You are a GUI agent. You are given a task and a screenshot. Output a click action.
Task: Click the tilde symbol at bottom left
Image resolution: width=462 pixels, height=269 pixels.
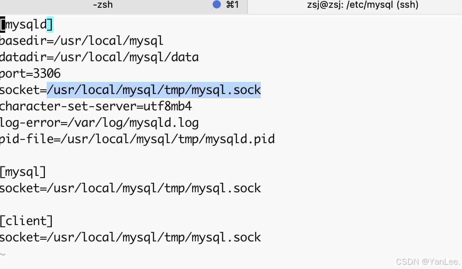pyautogui.click(x=3, y=254)
